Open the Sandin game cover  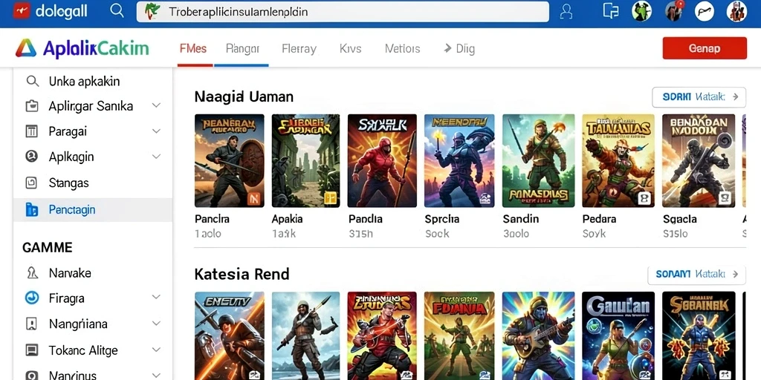538,160
